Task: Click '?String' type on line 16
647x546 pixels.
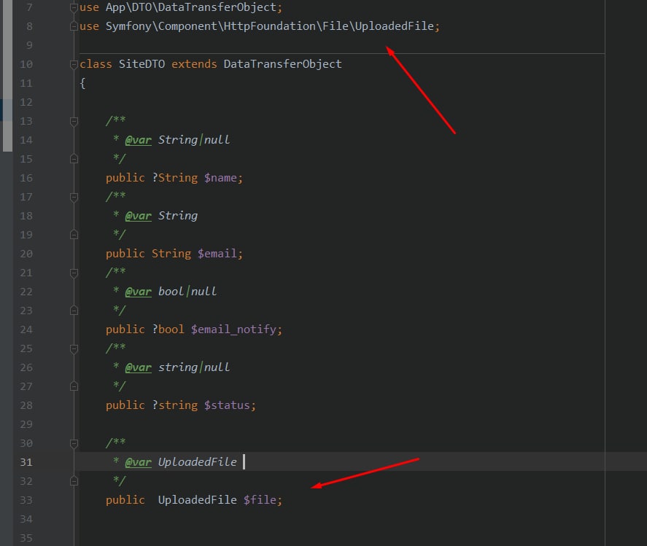Action: 175,178
